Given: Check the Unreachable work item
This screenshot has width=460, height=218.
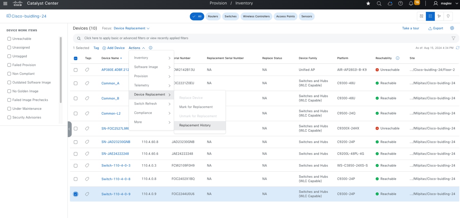Looking at the screenshot, I should tap(9, 39).
